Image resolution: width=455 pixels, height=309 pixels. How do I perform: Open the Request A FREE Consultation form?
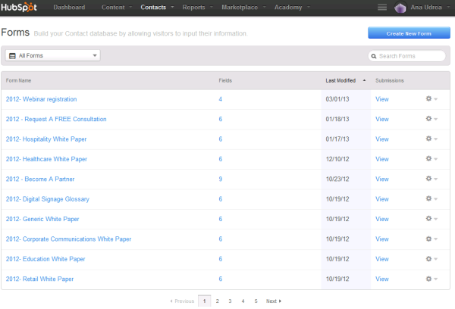coord(56,119)
